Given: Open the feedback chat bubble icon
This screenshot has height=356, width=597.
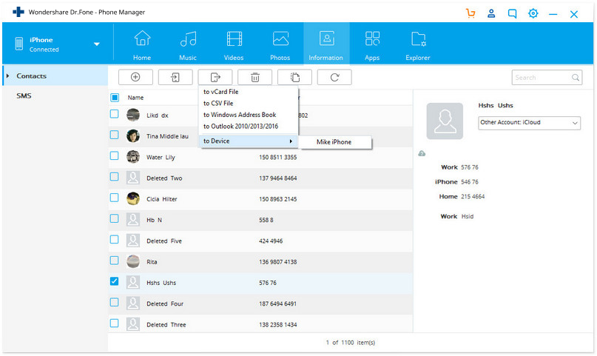Looking at the screenshot, I should 512,14.
